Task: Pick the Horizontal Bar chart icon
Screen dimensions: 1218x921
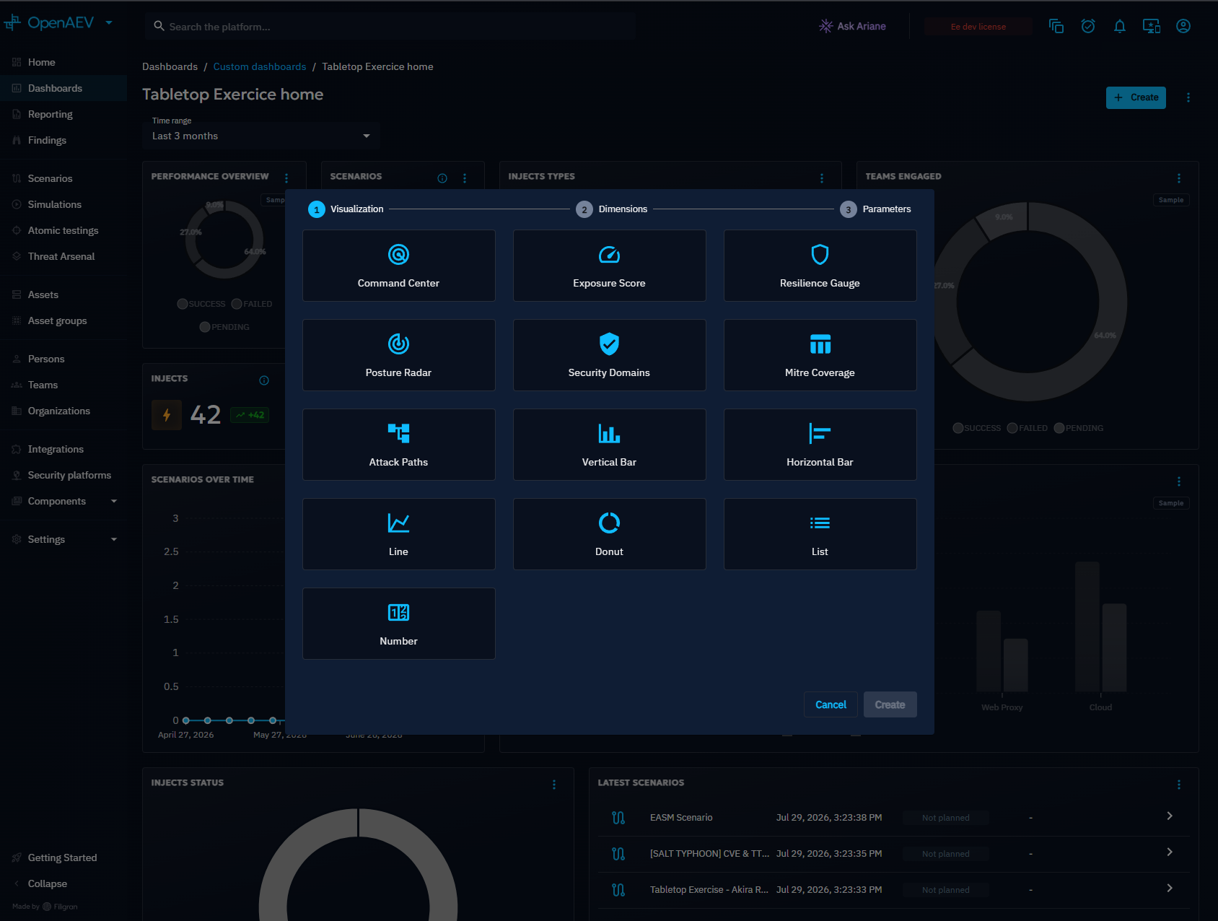Action: [x=820, y=434]
